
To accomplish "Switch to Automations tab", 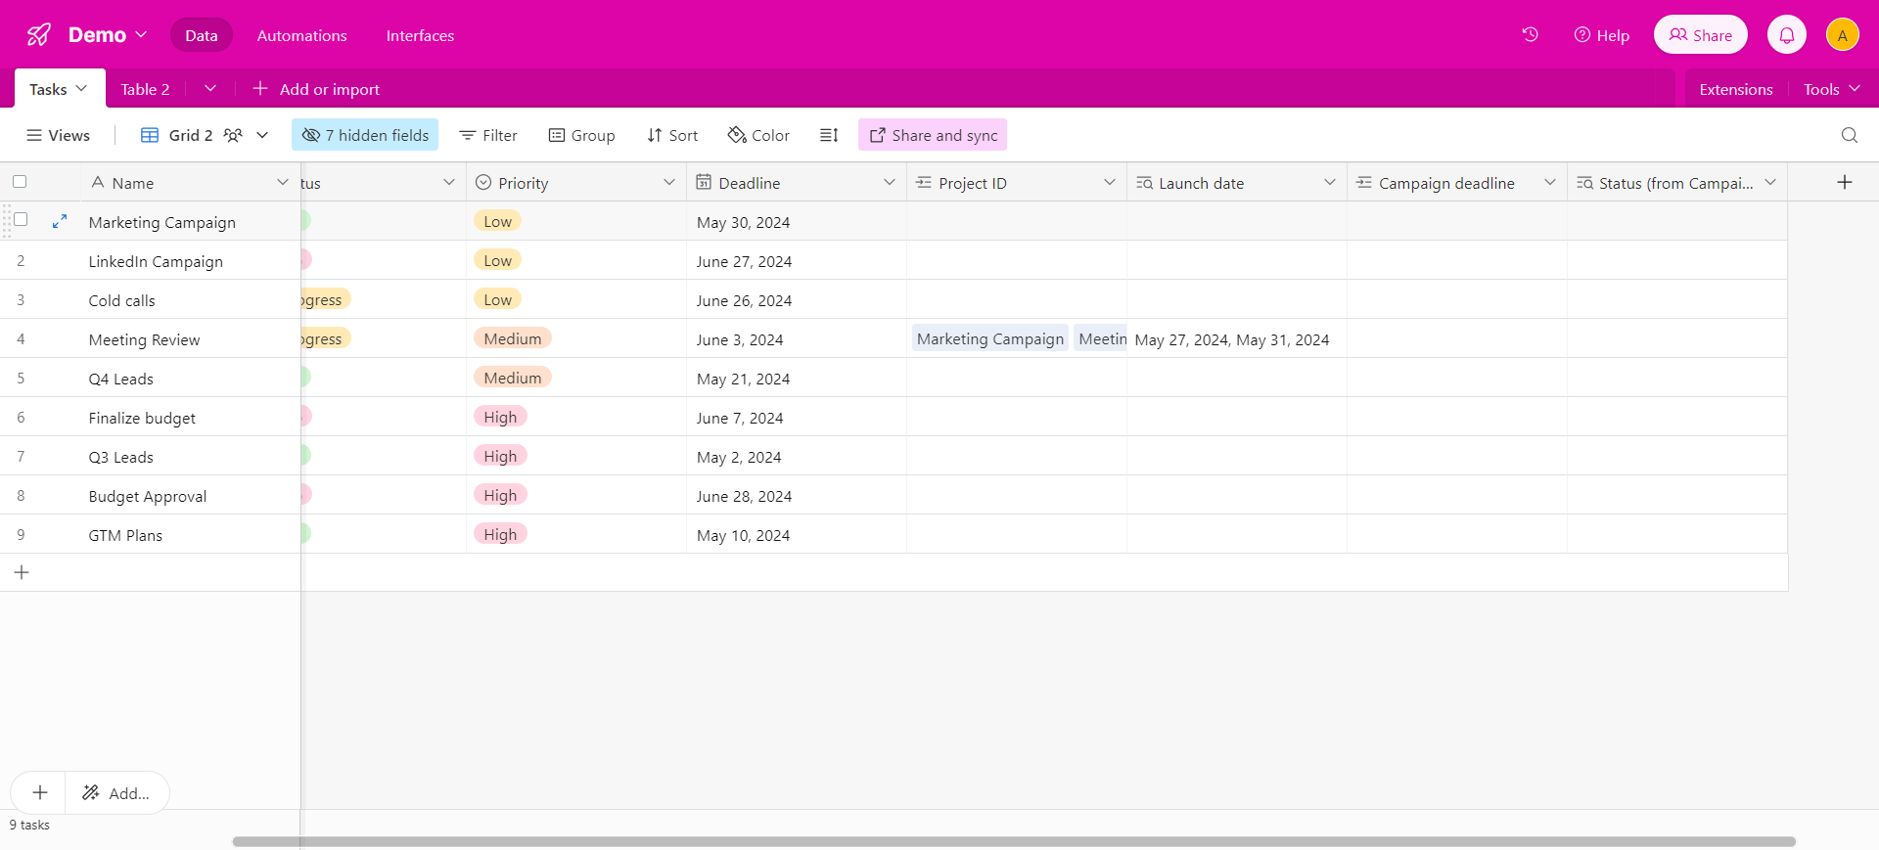I will point(302,35).
